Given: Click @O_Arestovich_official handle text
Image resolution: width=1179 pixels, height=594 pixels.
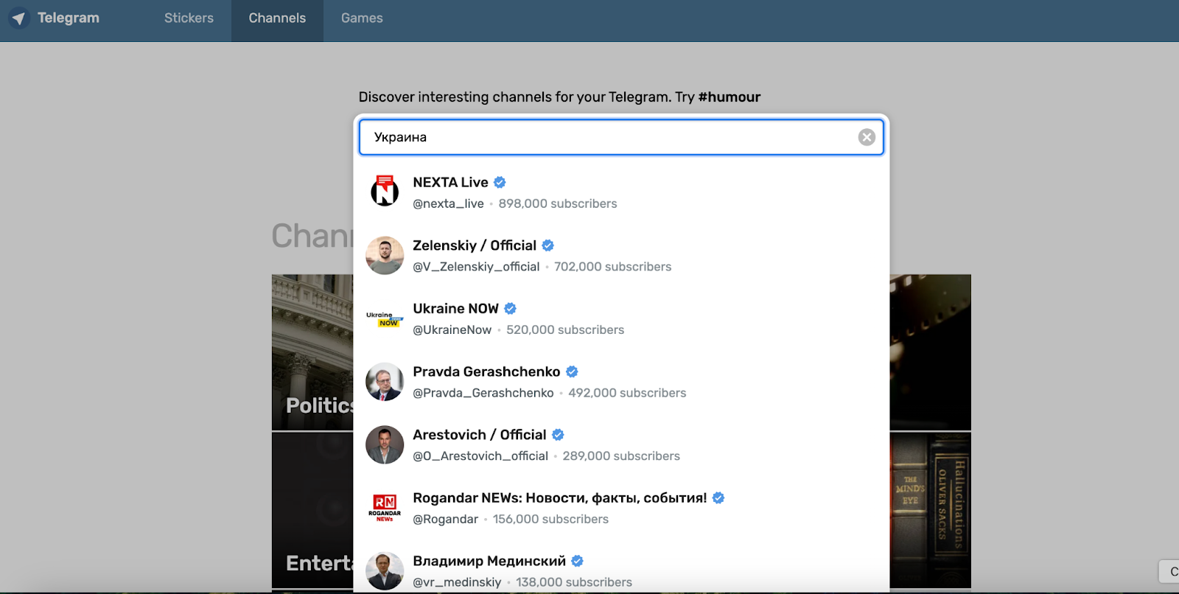Looking at the screenshot, I should [x=480, y=456].
